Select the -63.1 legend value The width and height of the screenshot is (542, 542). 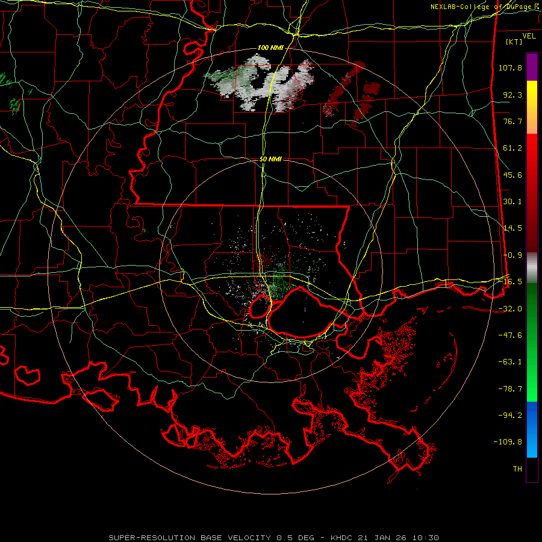click(x=510, y=362)
